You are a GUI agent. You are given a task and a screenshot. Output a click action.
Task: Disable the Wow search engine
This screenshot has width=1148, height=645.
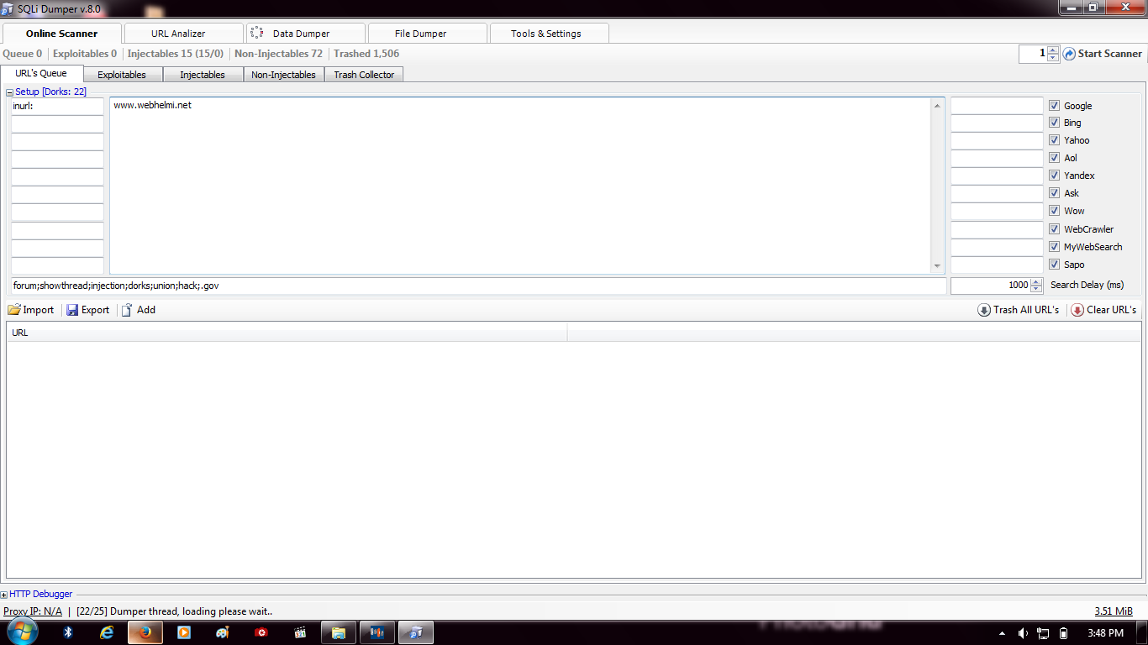click(x=1054, y=211)
